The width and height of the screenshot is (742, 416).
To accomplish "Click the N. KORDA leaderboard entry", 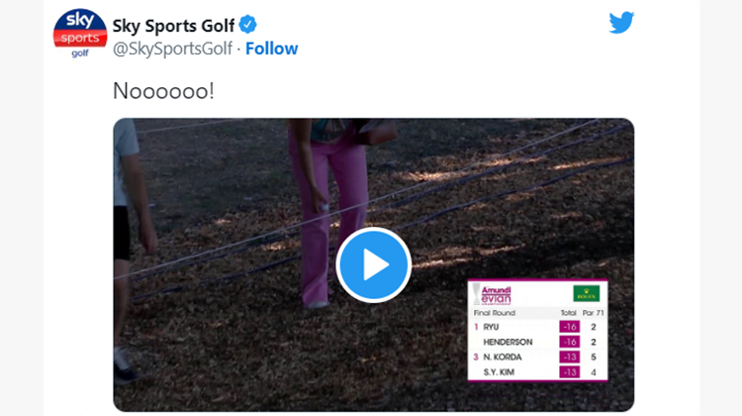I will click(x=503, y=358).
